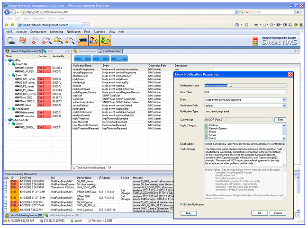Open the Monitoring menu
This screenshot has width=308, height=228.
56,32
